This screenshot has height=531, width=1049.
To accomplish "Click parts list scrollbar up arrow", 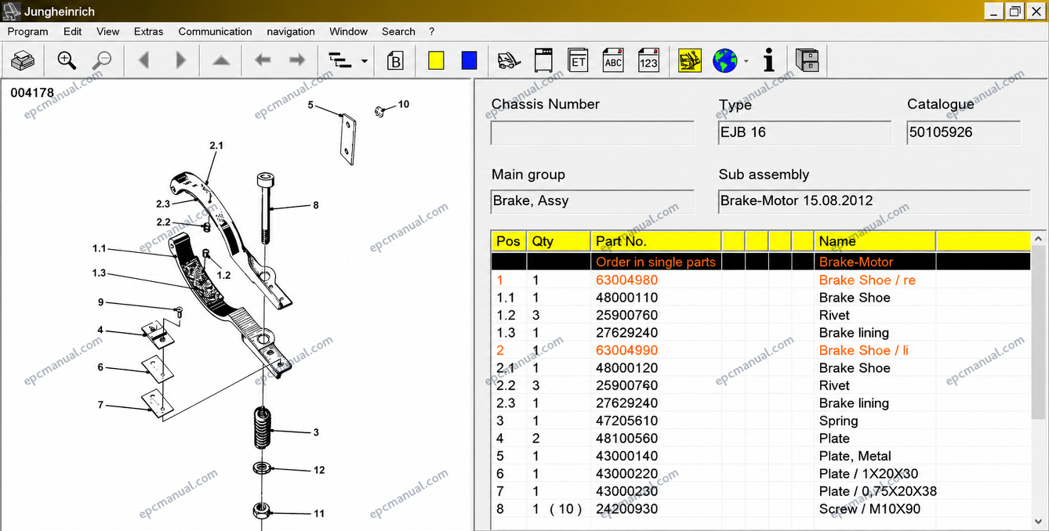I will coord(1040,239).
